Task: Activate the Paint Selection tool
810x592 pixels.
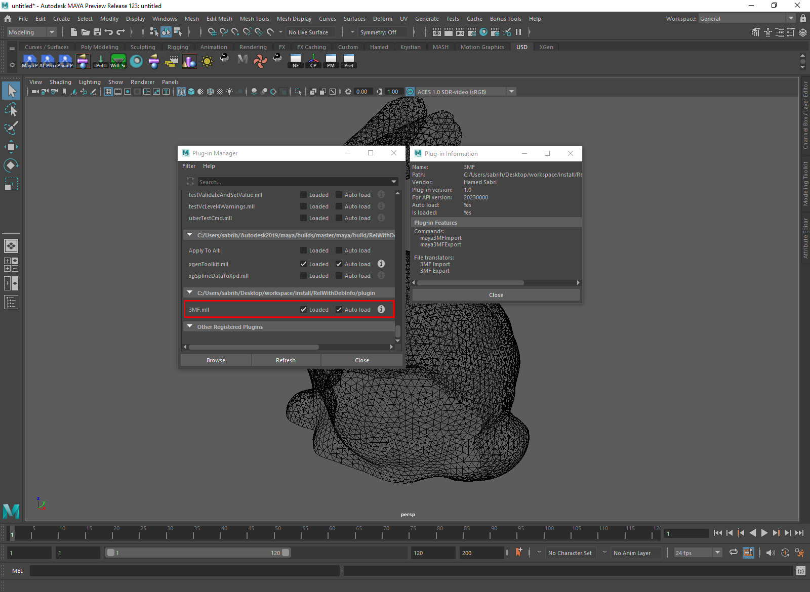Action: 11,128
